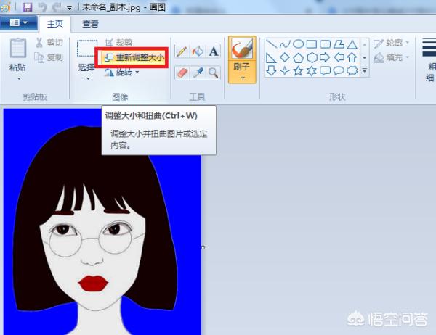Select the Magnifier tool
436x335 pixels.
point(214,73)
